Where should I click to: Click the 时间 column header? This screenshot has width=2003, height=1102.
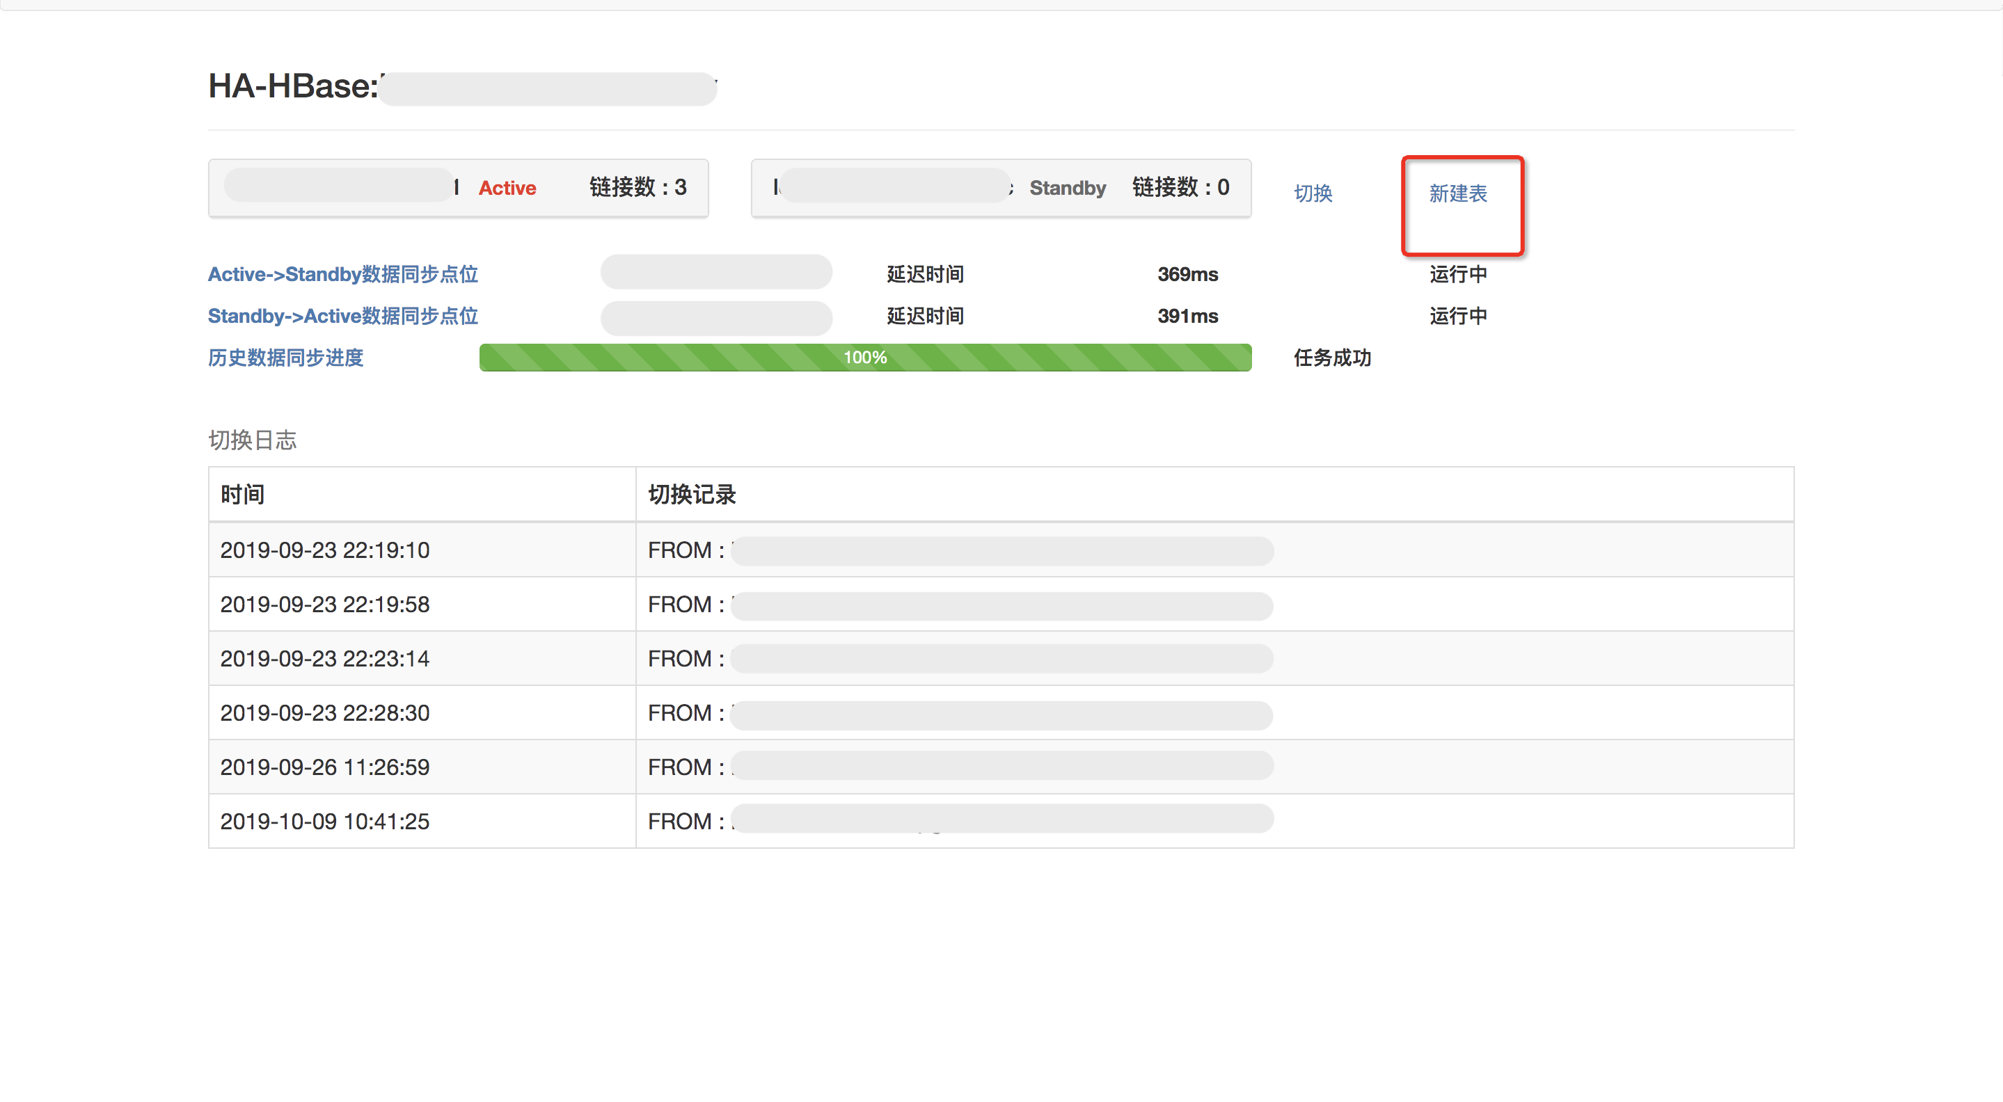coord(243,494)
